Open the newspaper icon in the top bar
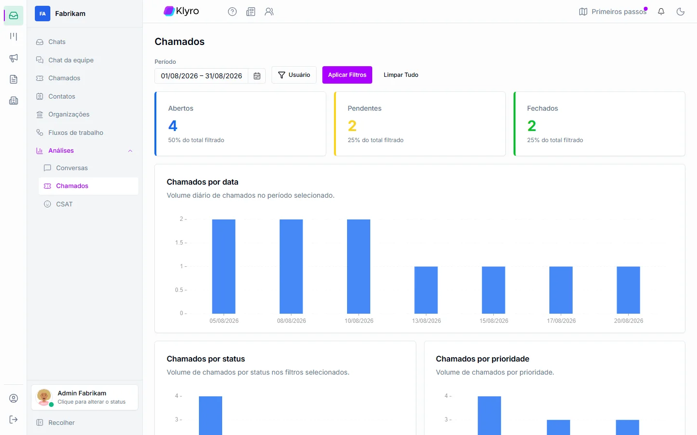697x435 pixels. [x=251, y=12]
